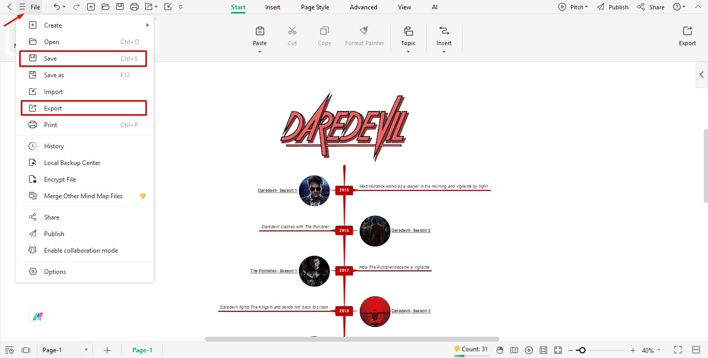708x358 pixels.
Task: Open the outline list icon in status bar
Action: coord(9,350)
